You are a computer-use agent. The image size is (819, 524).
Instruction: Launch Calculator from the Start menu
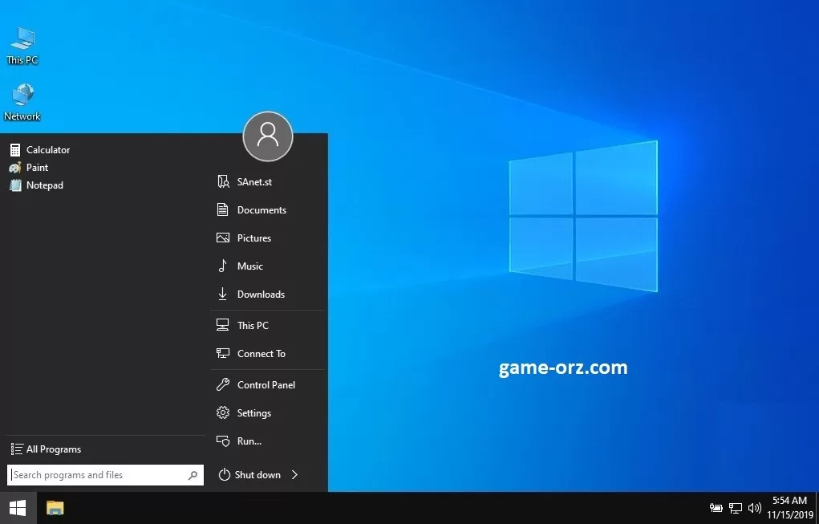(47, 150)
